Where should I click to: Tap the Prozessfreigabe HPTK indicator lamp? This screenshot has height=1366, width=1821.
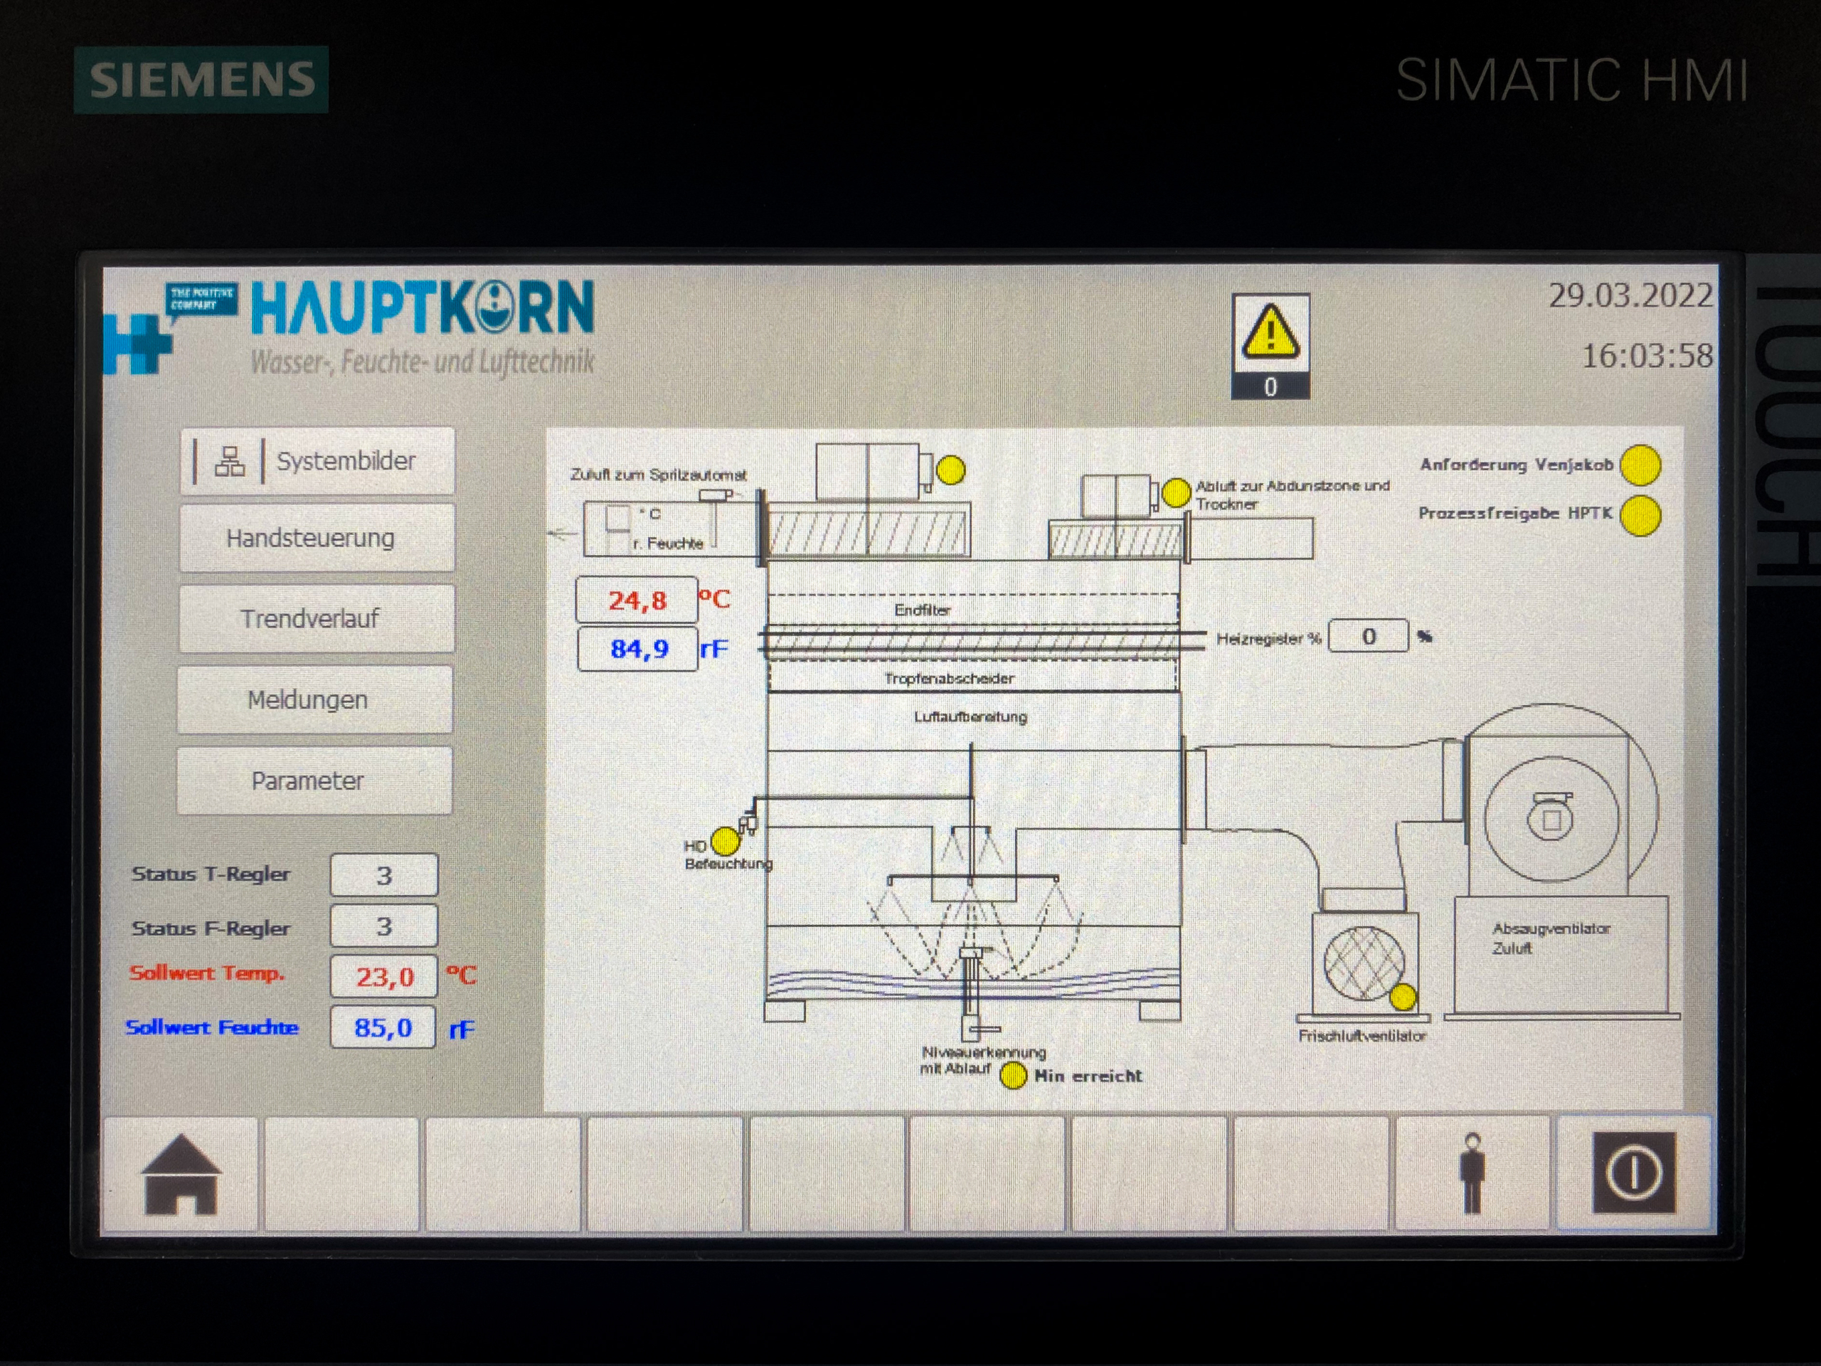click(1640, 515)
